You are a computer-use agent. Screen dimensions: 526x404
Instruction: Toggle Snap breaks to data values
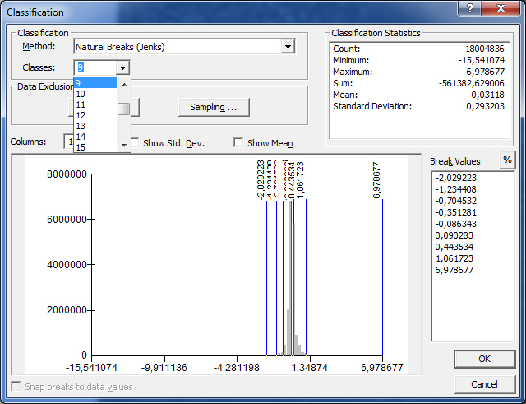pyautogui.click(x=16, y=386)
